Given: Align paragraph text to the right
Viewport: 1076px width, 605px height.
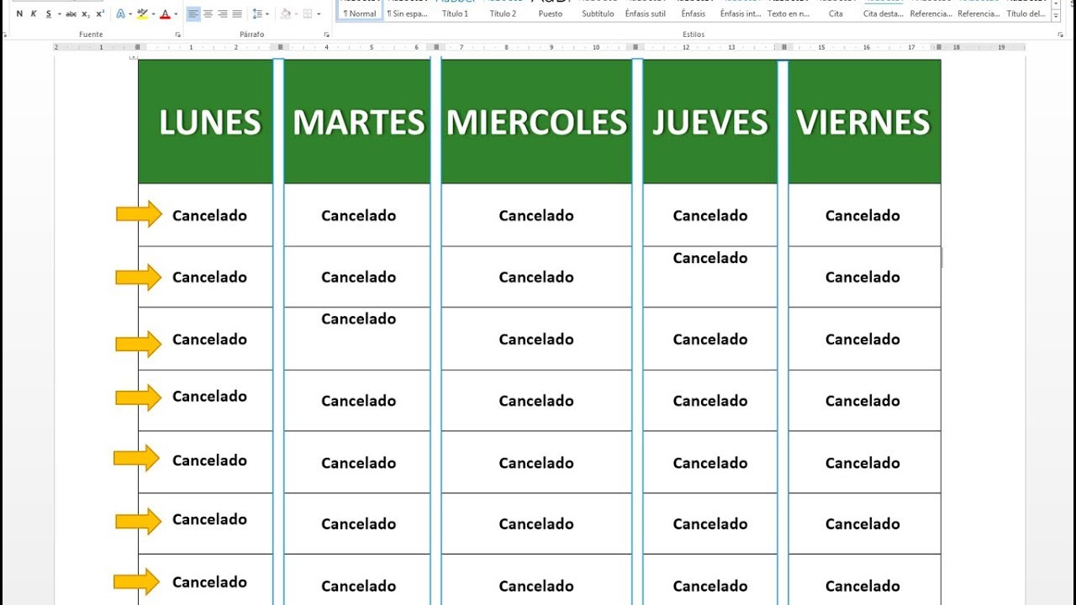Looking at the screenshot, I should (x=223, y=14).
